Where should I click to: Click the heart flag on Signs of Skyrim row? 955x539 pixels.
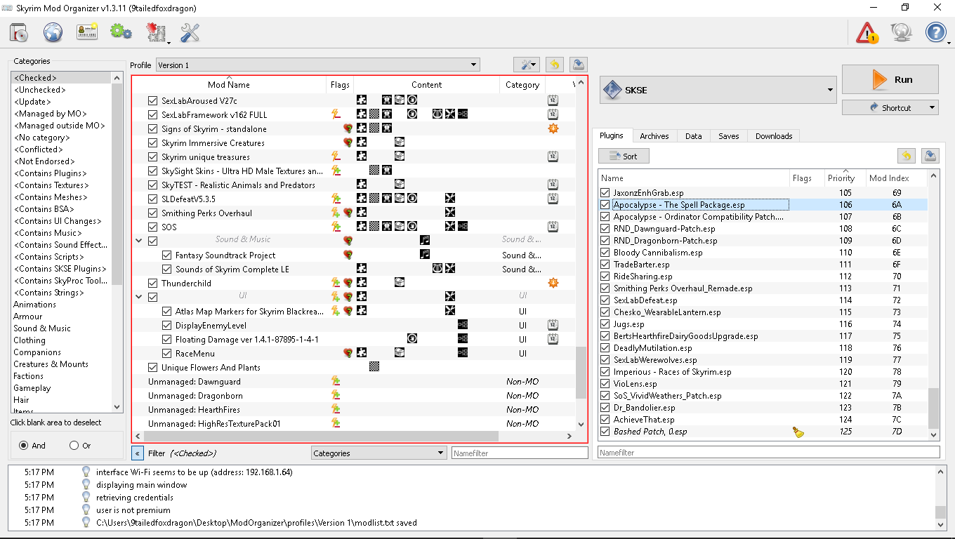(347, 129)
